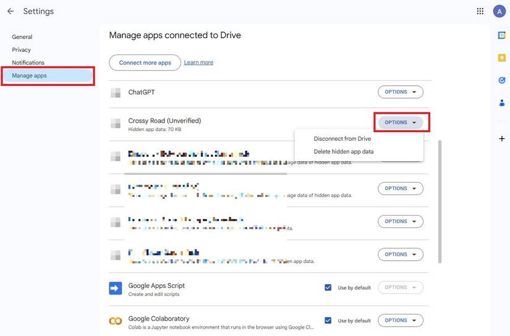Screen dimensions: 510x336
Task: Open the Google apps grid launcher
Action: coord(480,11)
